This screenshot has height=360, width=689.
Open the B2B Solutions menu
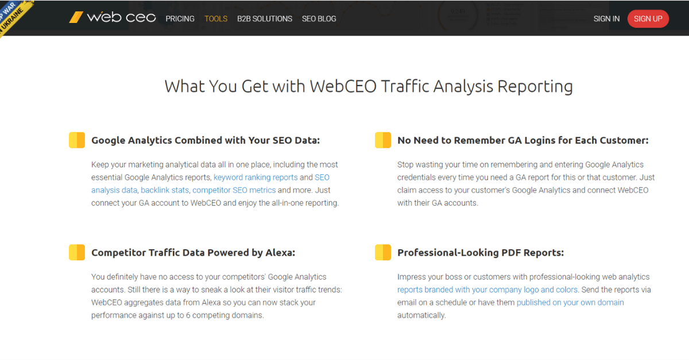[265, 18]
